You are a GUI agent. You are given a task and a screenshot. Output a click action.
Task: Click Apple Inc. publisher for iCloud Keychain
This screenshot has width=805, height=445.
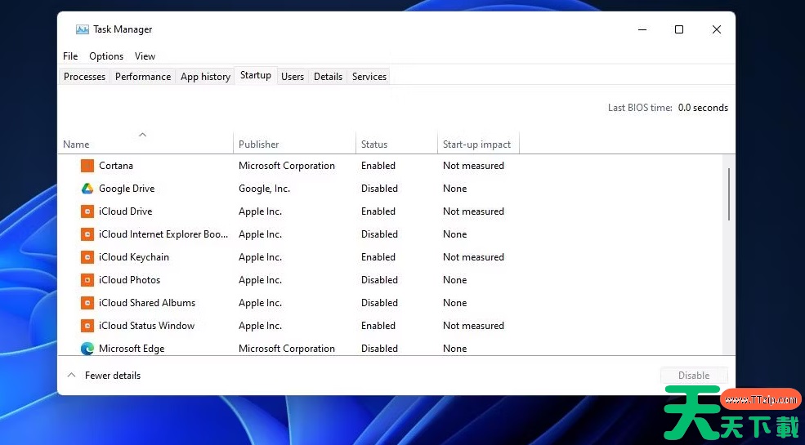click(260, 257)
